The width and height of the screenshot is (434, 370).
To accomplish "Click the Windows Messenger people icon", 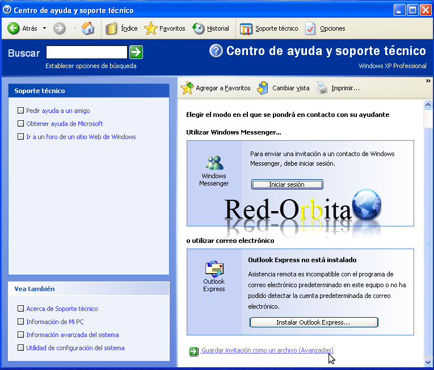I will 214,163.
